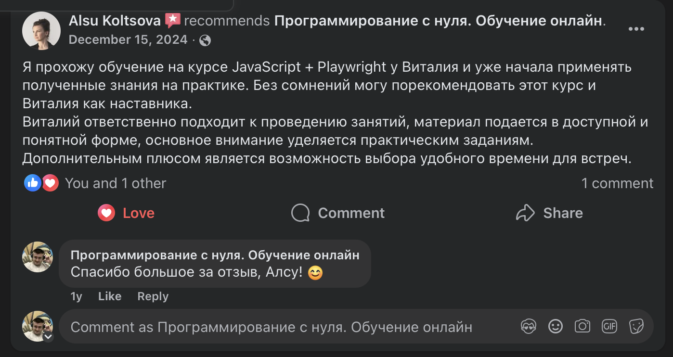Click the globe audience icon beside the date
The image size is (673, 357).
coord(206,40)
